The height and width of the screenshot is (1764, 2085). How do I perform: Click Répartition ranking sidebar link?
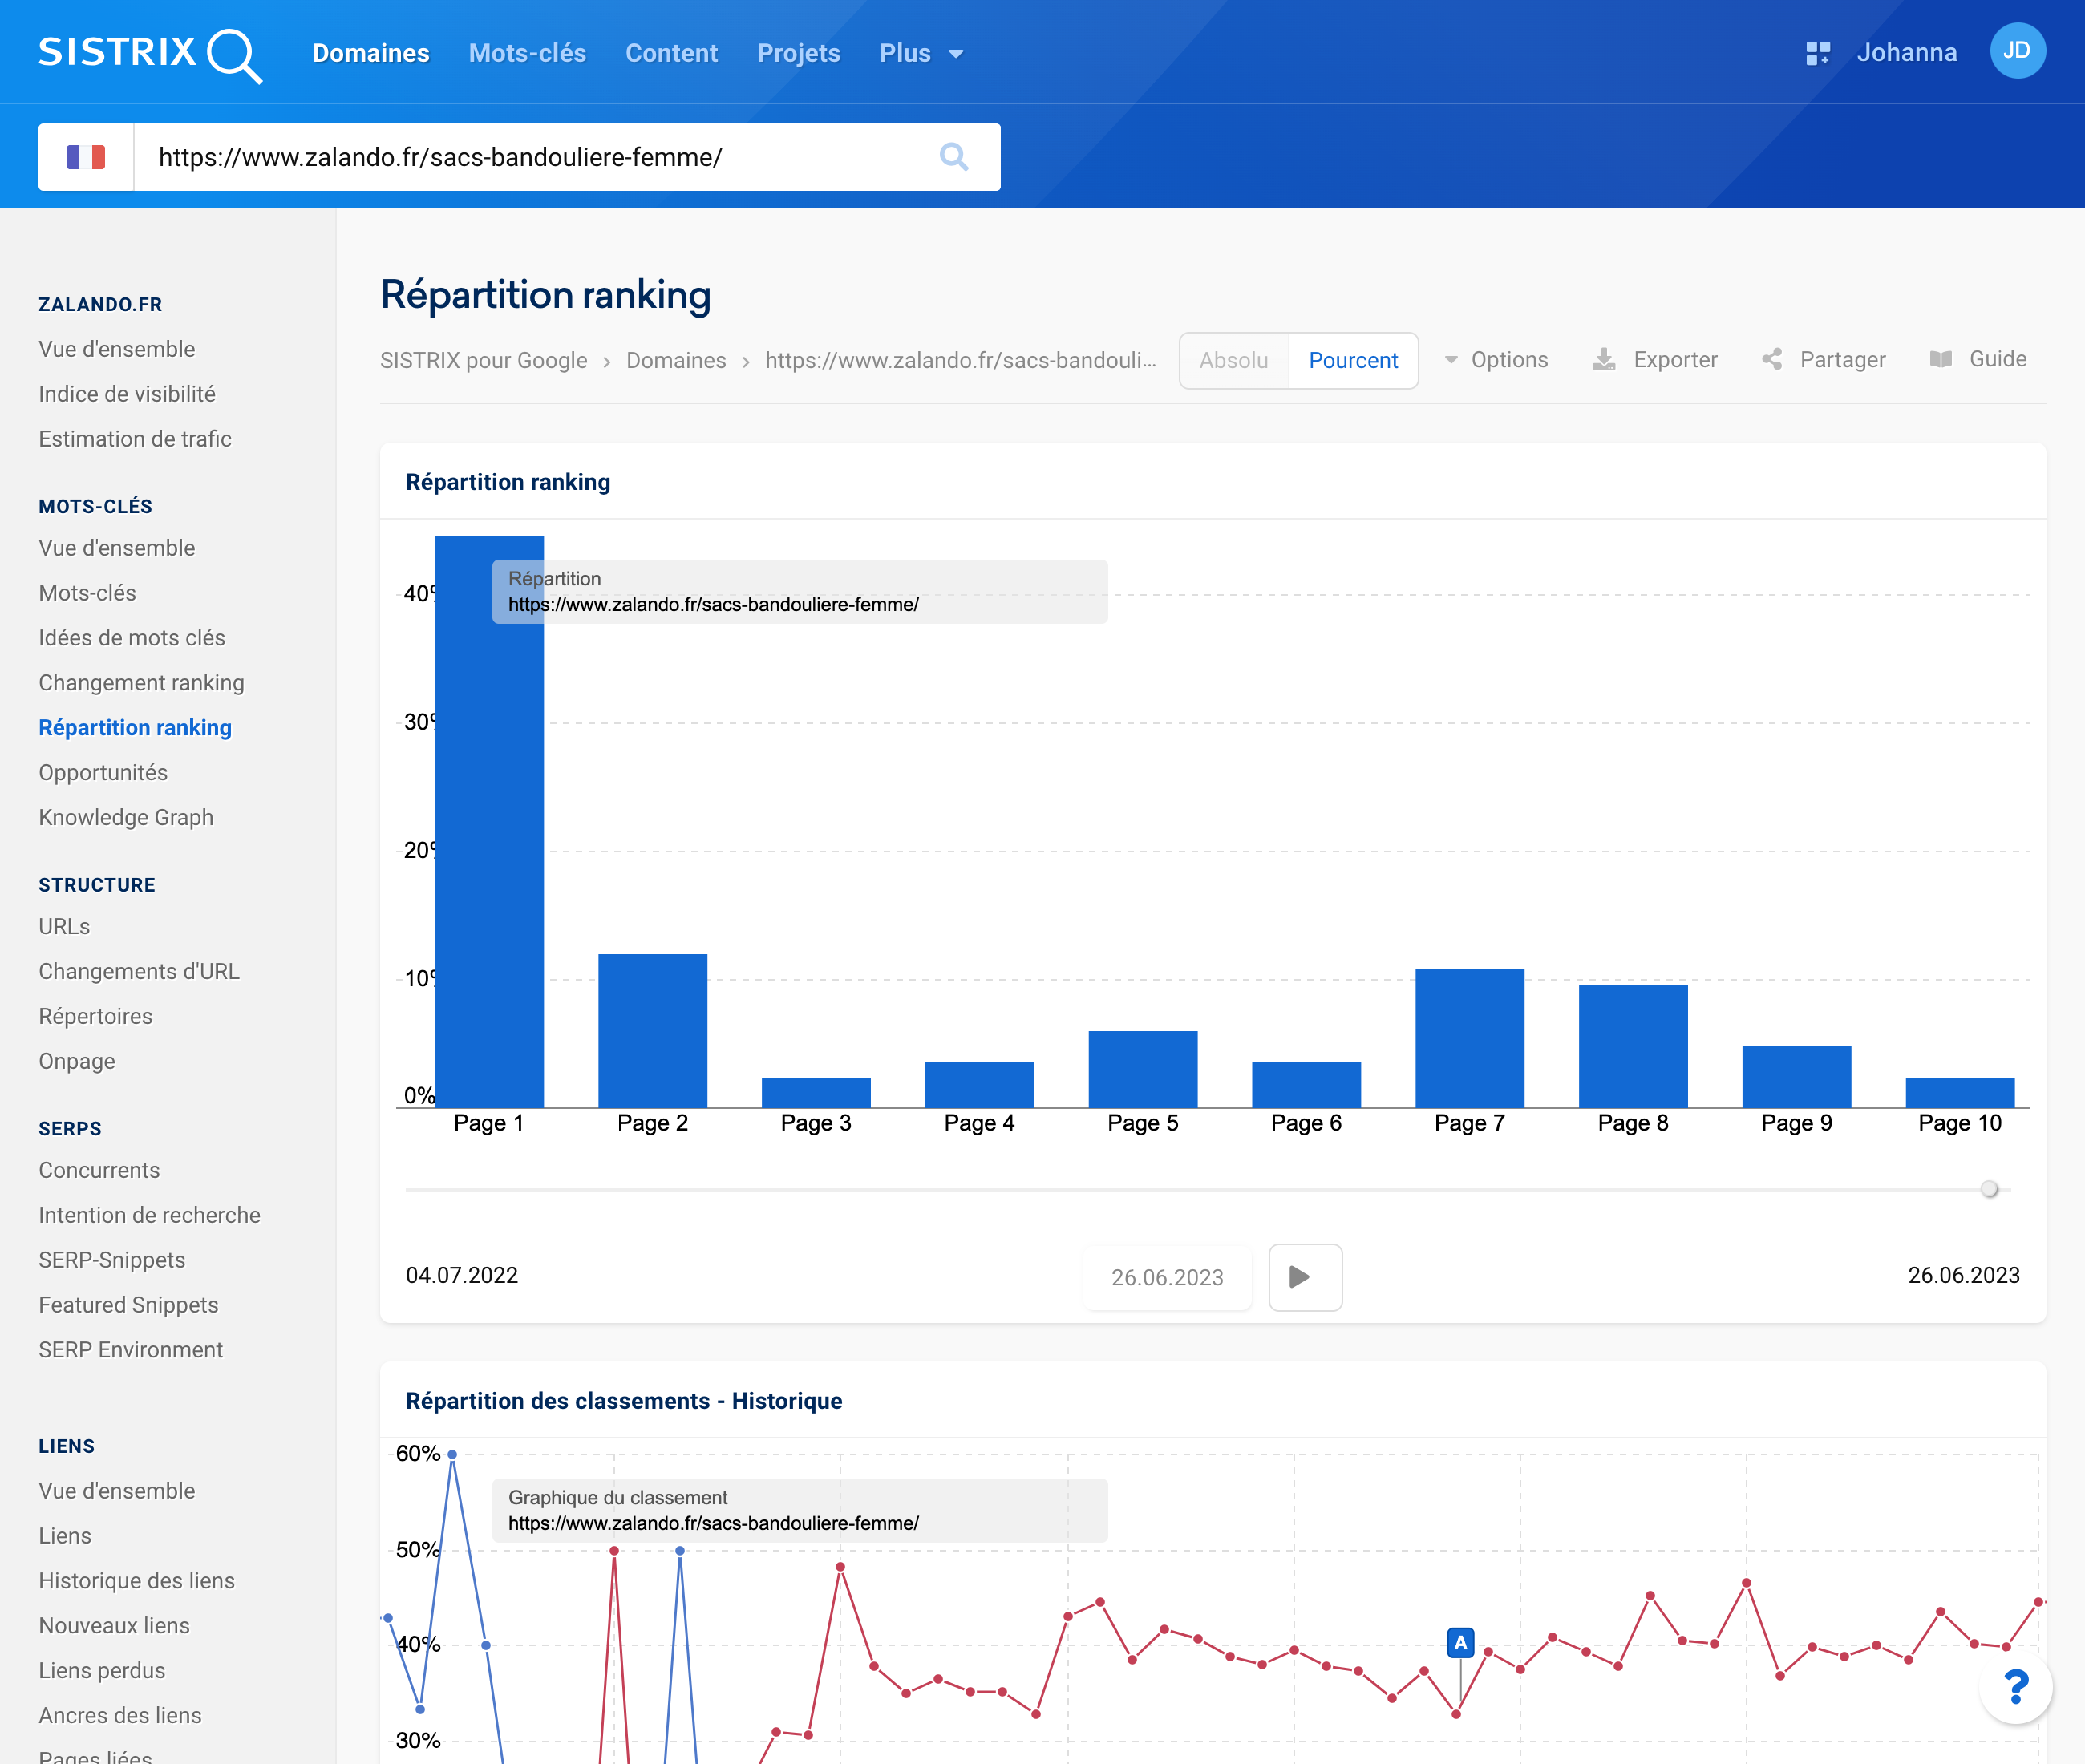[135, 728]
